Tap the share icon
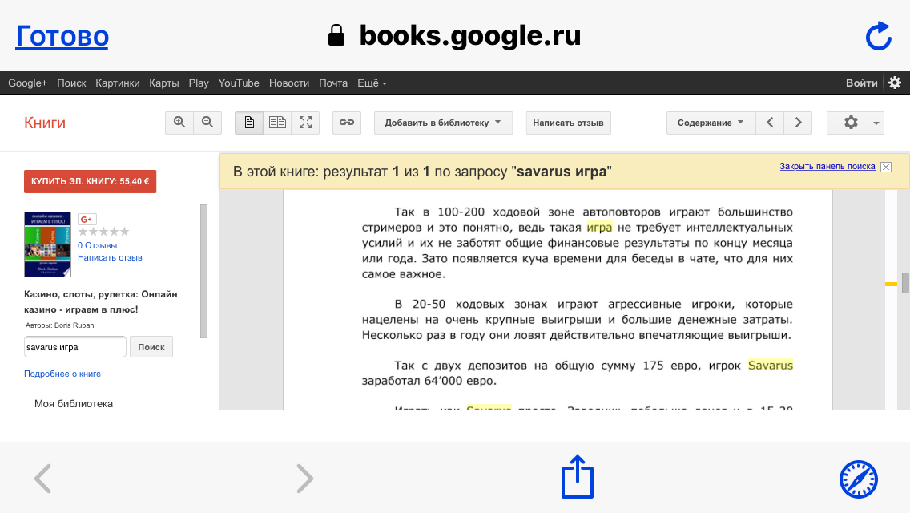The width and height of the screenshot is (910, 513). (578, 477)
